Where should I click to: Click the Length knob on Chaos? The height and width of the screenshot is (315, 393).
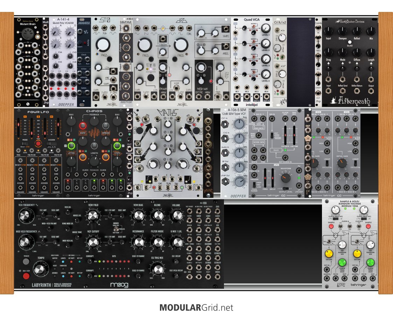(x=94, y=161)
